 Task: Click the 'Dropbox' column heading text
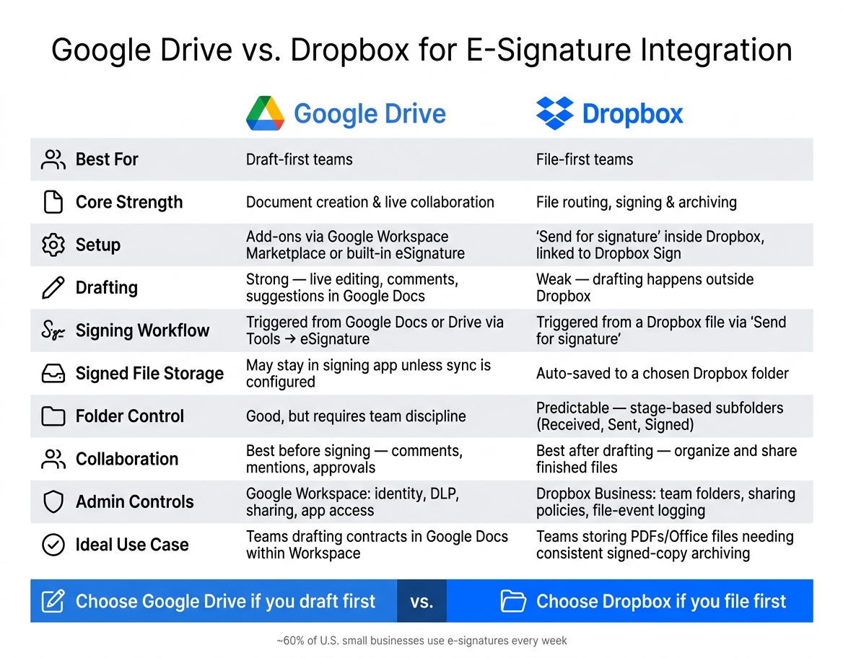[x=632, y=113]
